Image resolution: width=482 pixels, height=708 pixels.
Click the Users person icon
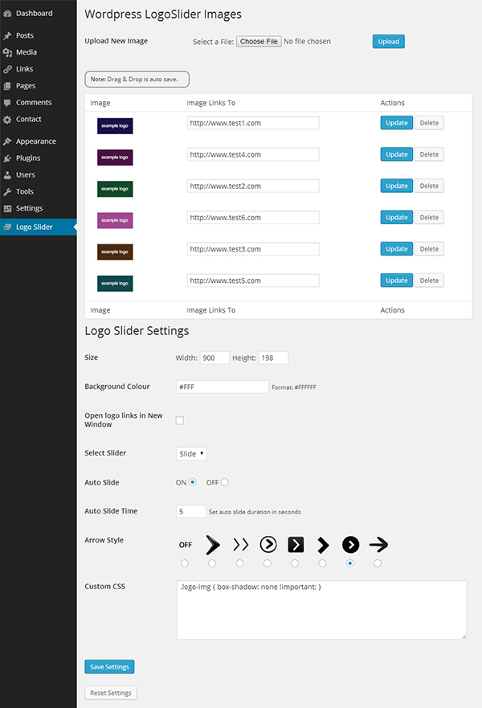point(7,175)
